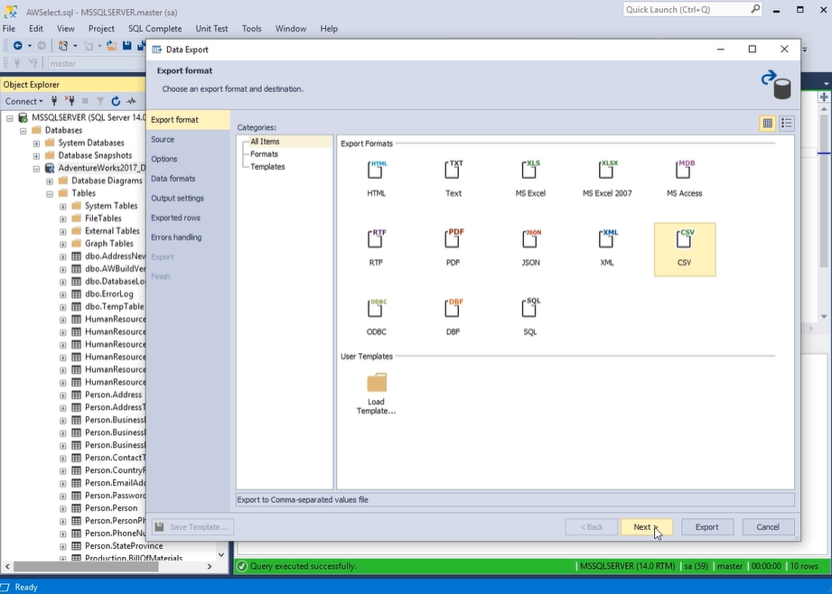
Task: Choose the ODBC export format icon
Action: pyautogui.click(x=377, y=309)
